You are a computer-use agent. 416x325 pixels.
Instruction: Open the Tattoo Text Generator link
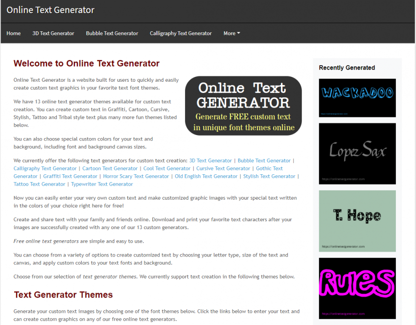39,184
